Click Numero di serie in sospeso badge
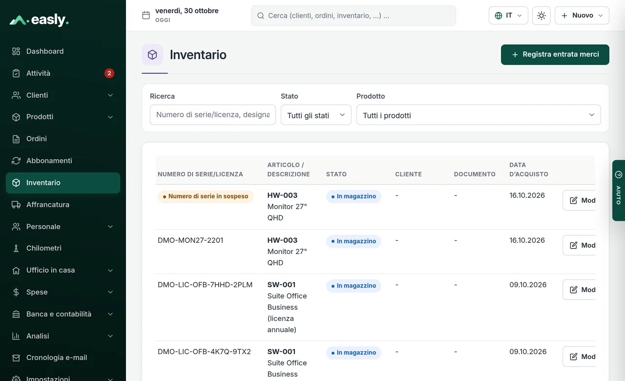 [206, 196]
